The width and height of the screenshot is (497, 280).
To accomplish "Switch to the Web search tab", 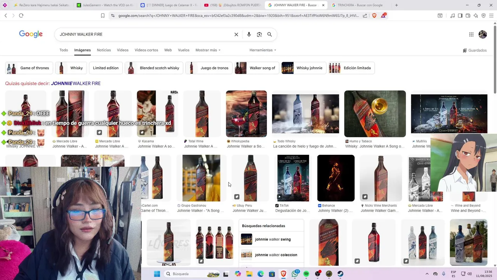I will [168, 50].
